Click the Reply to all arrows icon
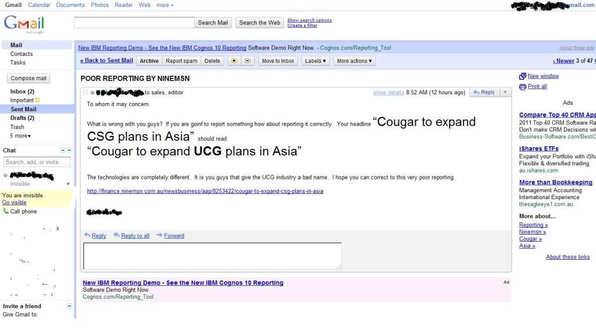 [x=116, y=235]
